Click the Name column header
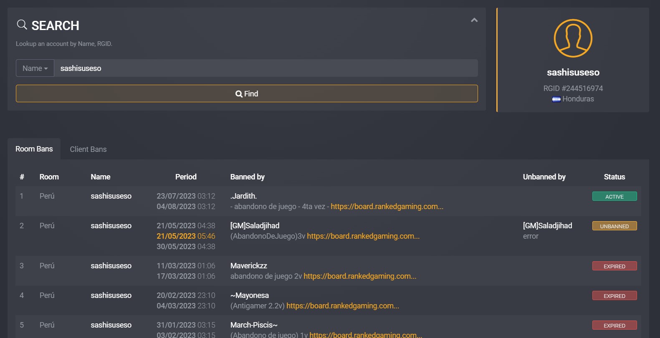Image resolution: width=660 pixels, height=338 pixels. pyautogui.click(x=101, y=177)
